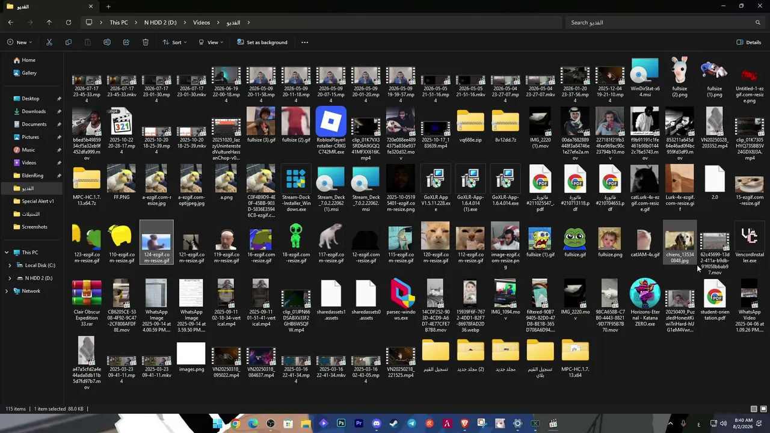The width and height of the screenshot is (770, 433).
Task: Open Steam from the taskbar
Action: (394, 423)
